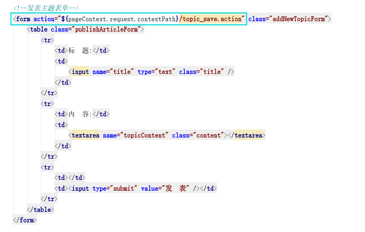The height and width of the screenshot is (232, 365).
Task: Select the type="text" attribute
Action: point(156,72)
